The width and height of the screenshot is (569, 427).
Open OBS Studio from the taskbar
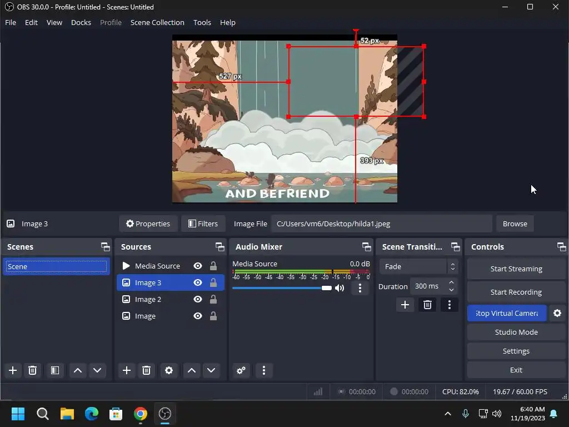[164, 414]
